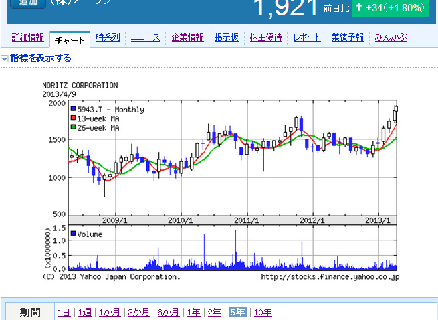This screenshot has width=438, height=320.
Task: Open the 詳細情報 tab link
Action: coord(28,37)
